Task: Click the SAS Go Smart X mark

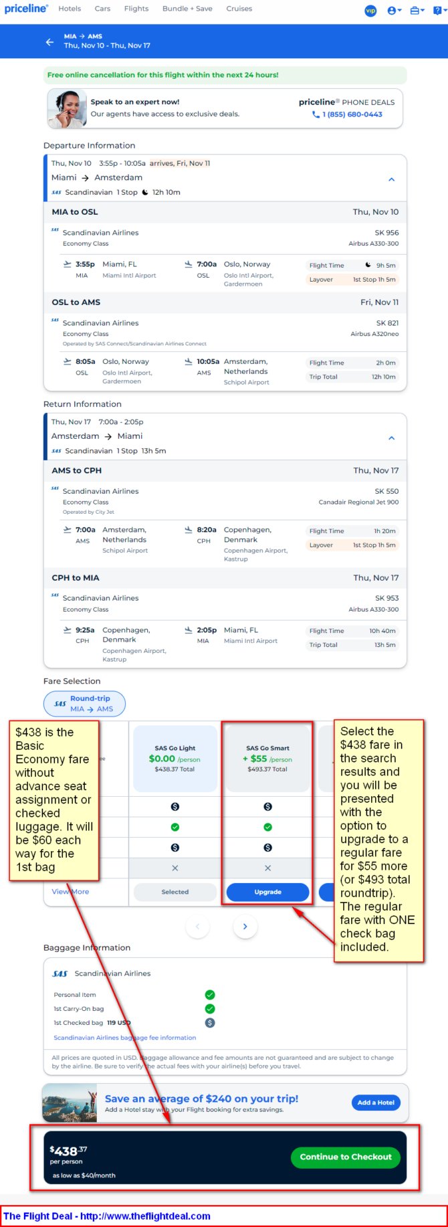Action: [267, 868]
